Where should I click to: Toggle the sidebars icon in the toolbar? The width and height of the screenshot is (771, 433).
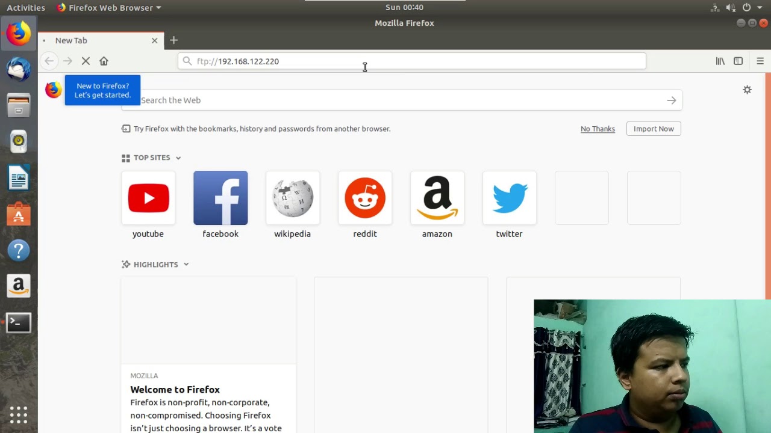pos(738,61)
